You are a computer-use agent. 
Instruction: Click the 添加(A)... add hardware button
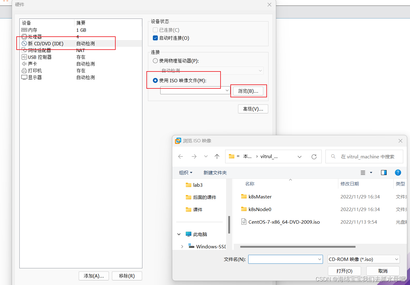94,276
